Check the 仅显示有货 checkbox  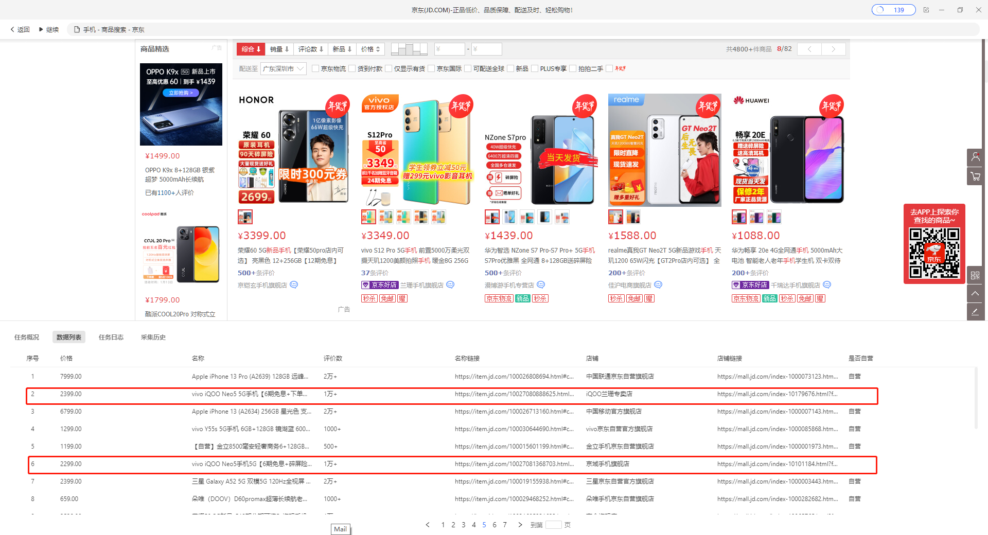click(389, 68)
